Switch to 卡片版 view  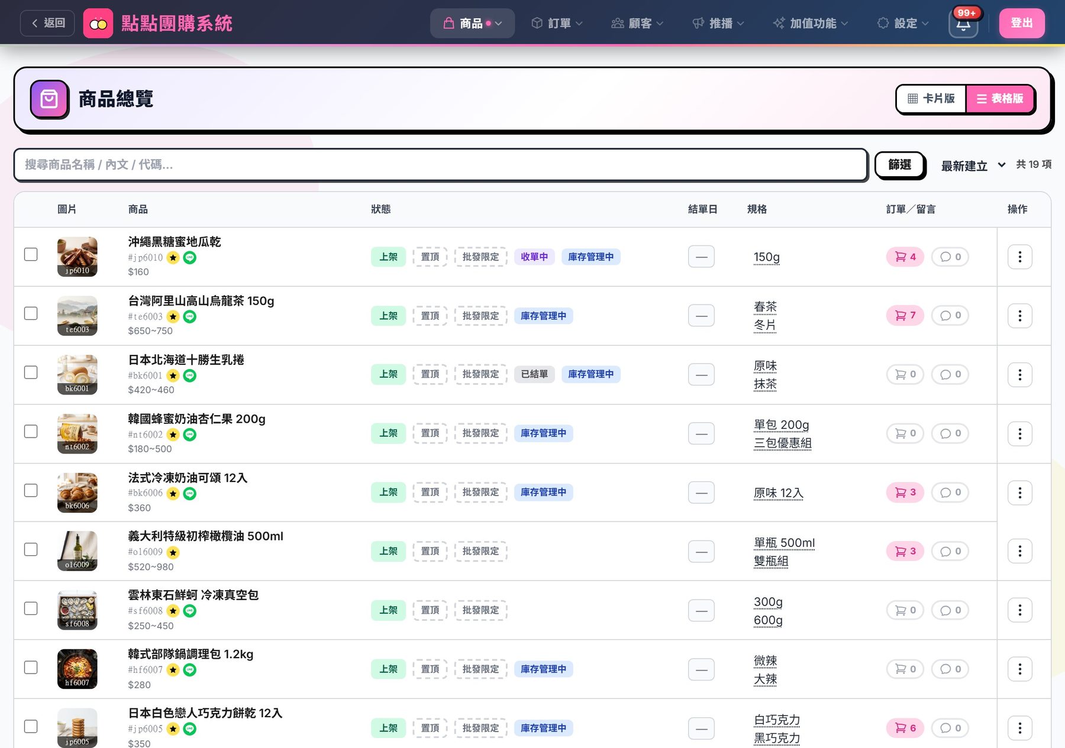931,99
